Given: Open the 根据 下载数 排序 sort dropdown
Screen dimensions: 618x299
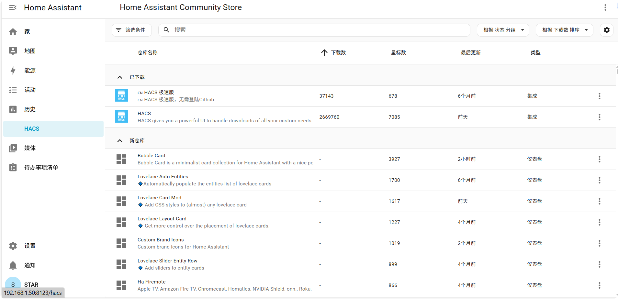Looking at the screenshot, I should tap(564, 30).
